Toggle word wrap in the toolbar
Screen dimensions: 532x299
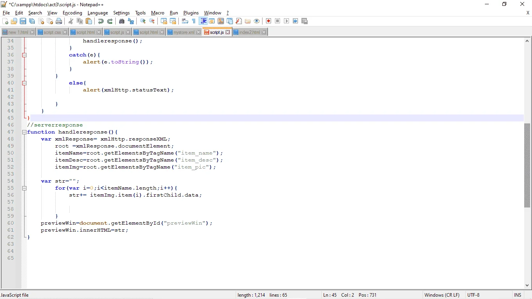[x=185, y=21]
